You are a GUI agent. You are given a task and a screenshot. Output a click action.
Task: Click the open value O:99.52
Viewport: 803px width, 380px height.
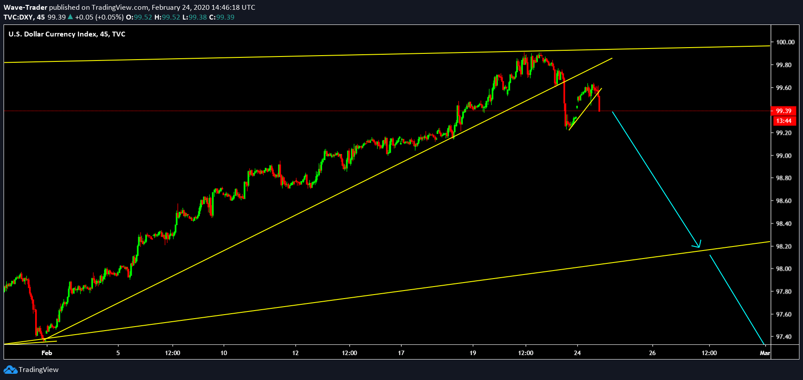tap(139, 17)
